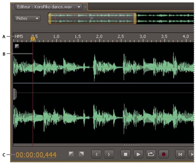Click the Play button

point(138,154)
